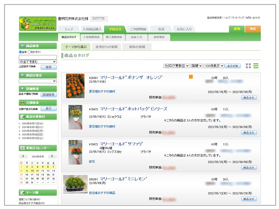The image size is (279, 209).
Task: Click the product search text field
Action: click(x=38, y=57)
